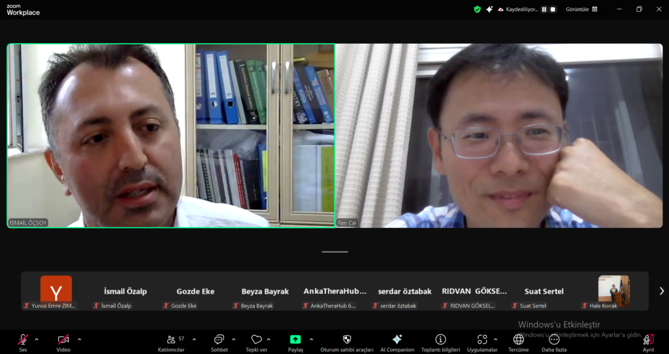Screen dimensions: 669x354
Task: Click muted mic icon on Beyza Bayrak
Action: 235,306
